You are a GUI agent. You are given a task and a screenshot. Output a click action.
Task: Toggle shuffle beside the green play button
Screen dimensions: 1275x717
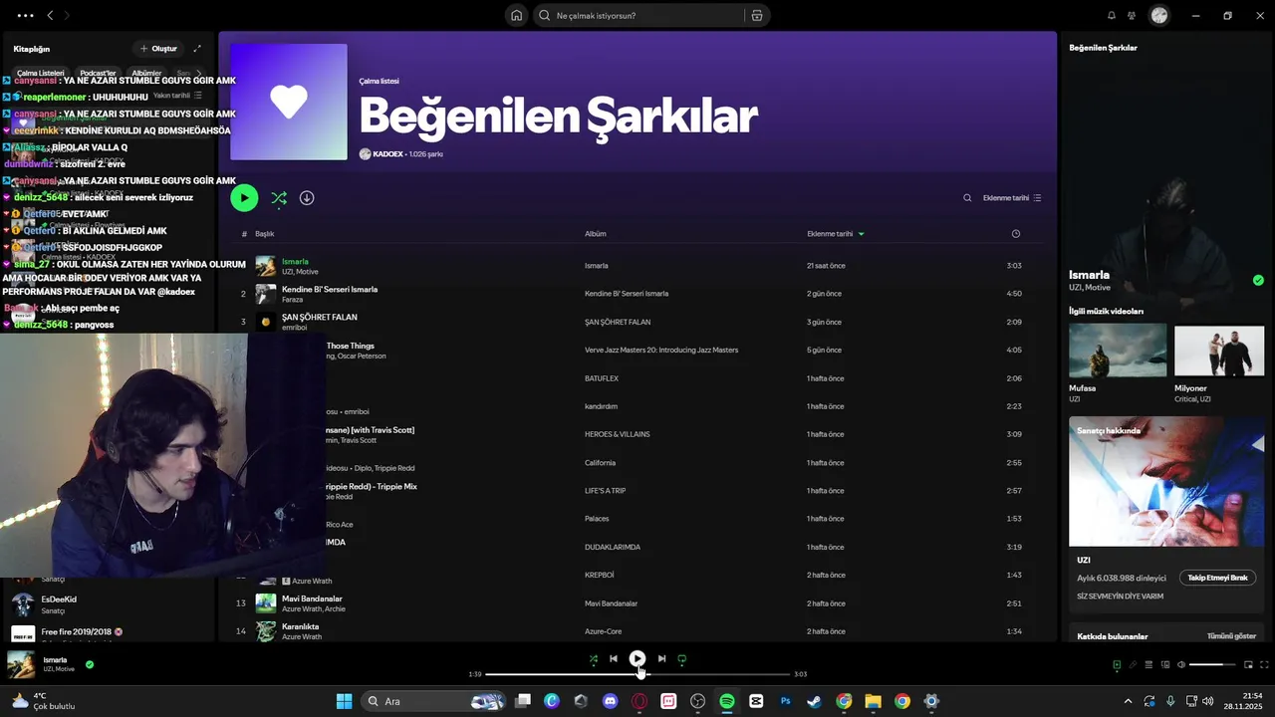[279, 198]
